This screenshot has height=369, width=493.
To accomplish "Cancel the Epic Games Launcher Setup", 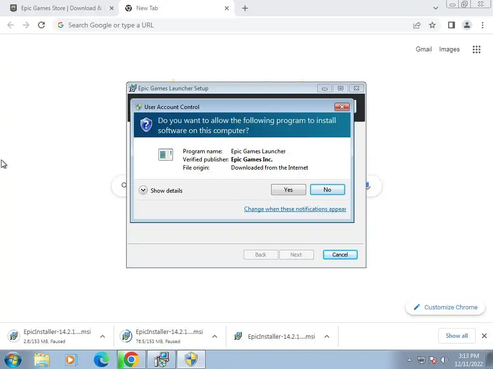I will click(x=340, y=255).
